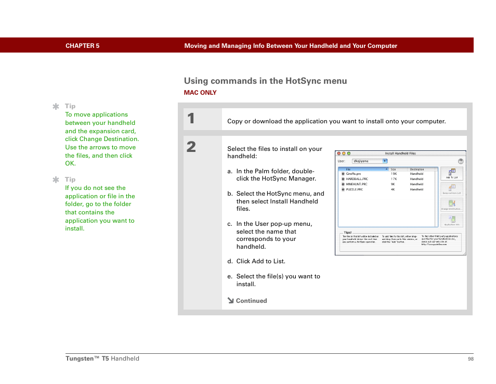Click the 'Tips!' group label
The height and width of the screenshot is (384, 496).
click(348, 233)
